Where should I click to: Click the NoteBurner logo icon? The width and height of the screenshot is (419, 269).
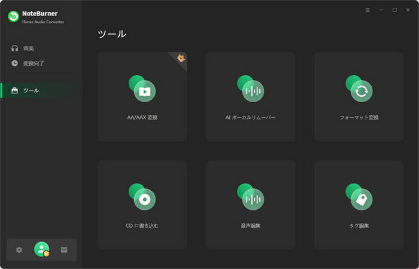coord(13,17)
